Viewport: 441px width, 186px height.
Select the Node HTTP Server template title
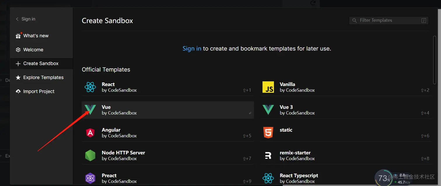pos(123,153)
